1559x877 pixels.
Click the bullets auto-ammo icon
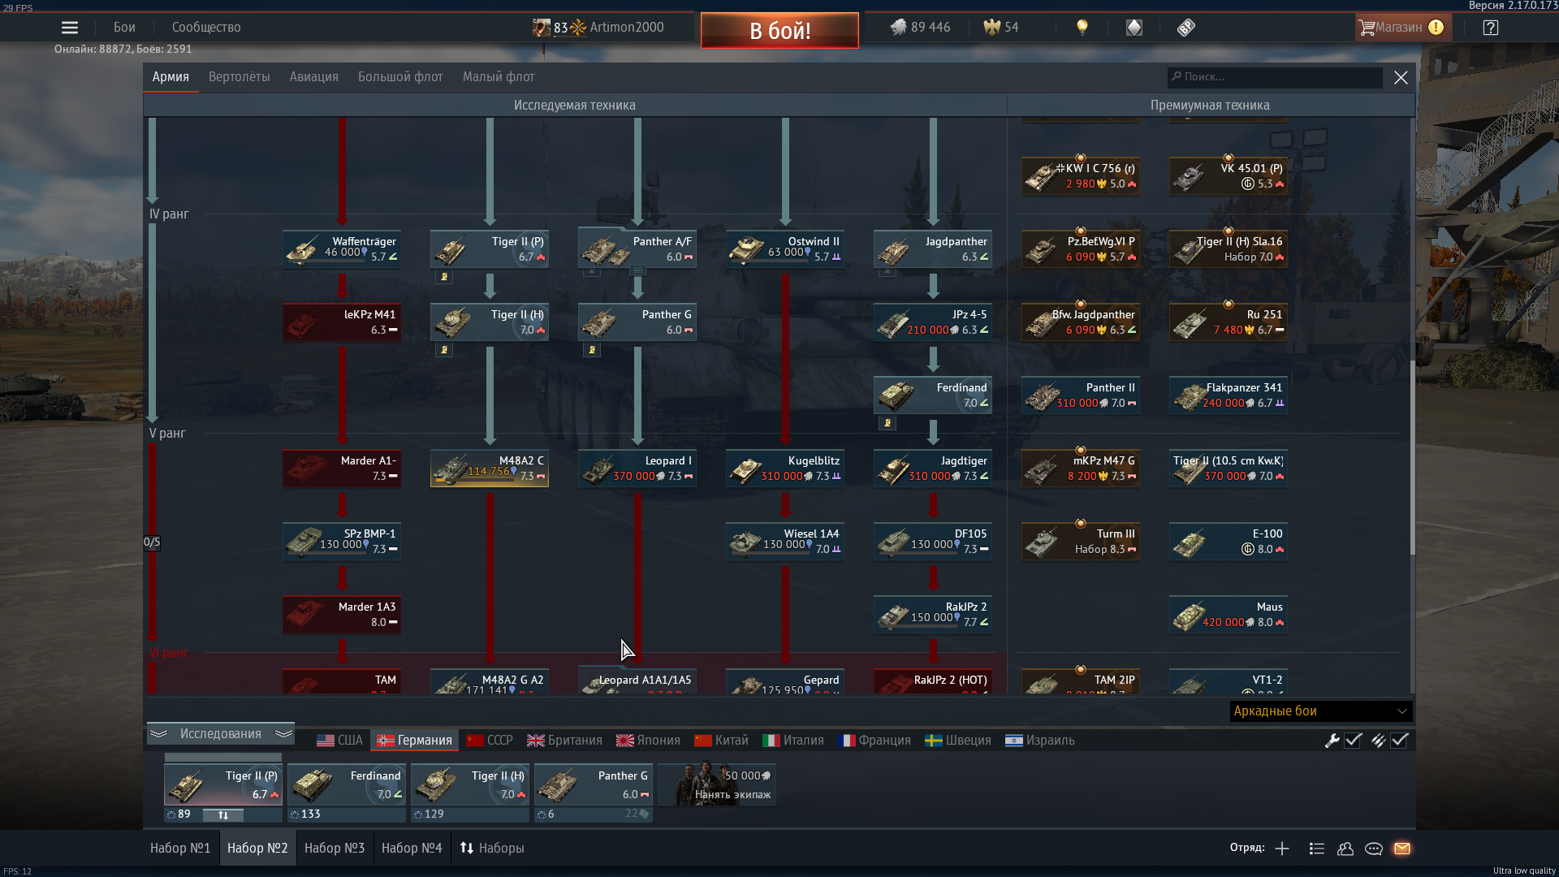[x=1378, y=741]
